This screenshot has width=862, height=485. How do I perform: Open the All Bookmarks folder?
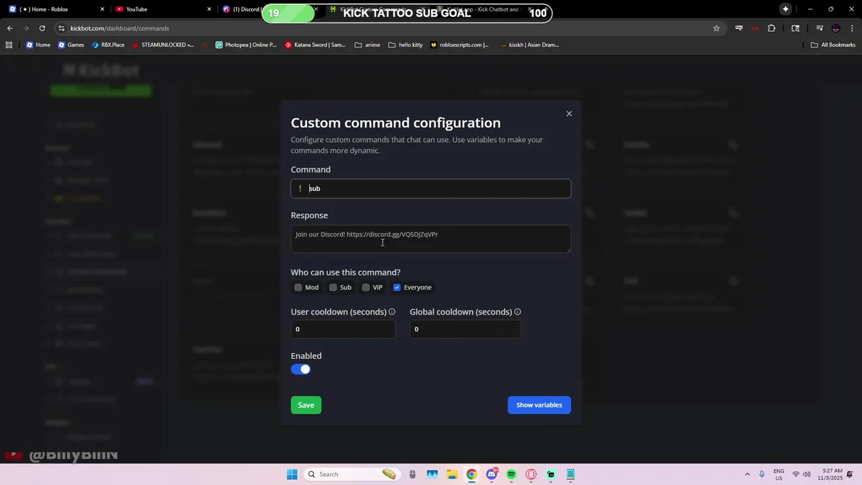pos(833,45)
